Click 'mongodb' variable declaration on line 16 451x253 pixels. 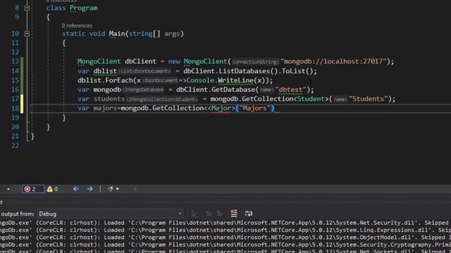(x=107, y=89)
